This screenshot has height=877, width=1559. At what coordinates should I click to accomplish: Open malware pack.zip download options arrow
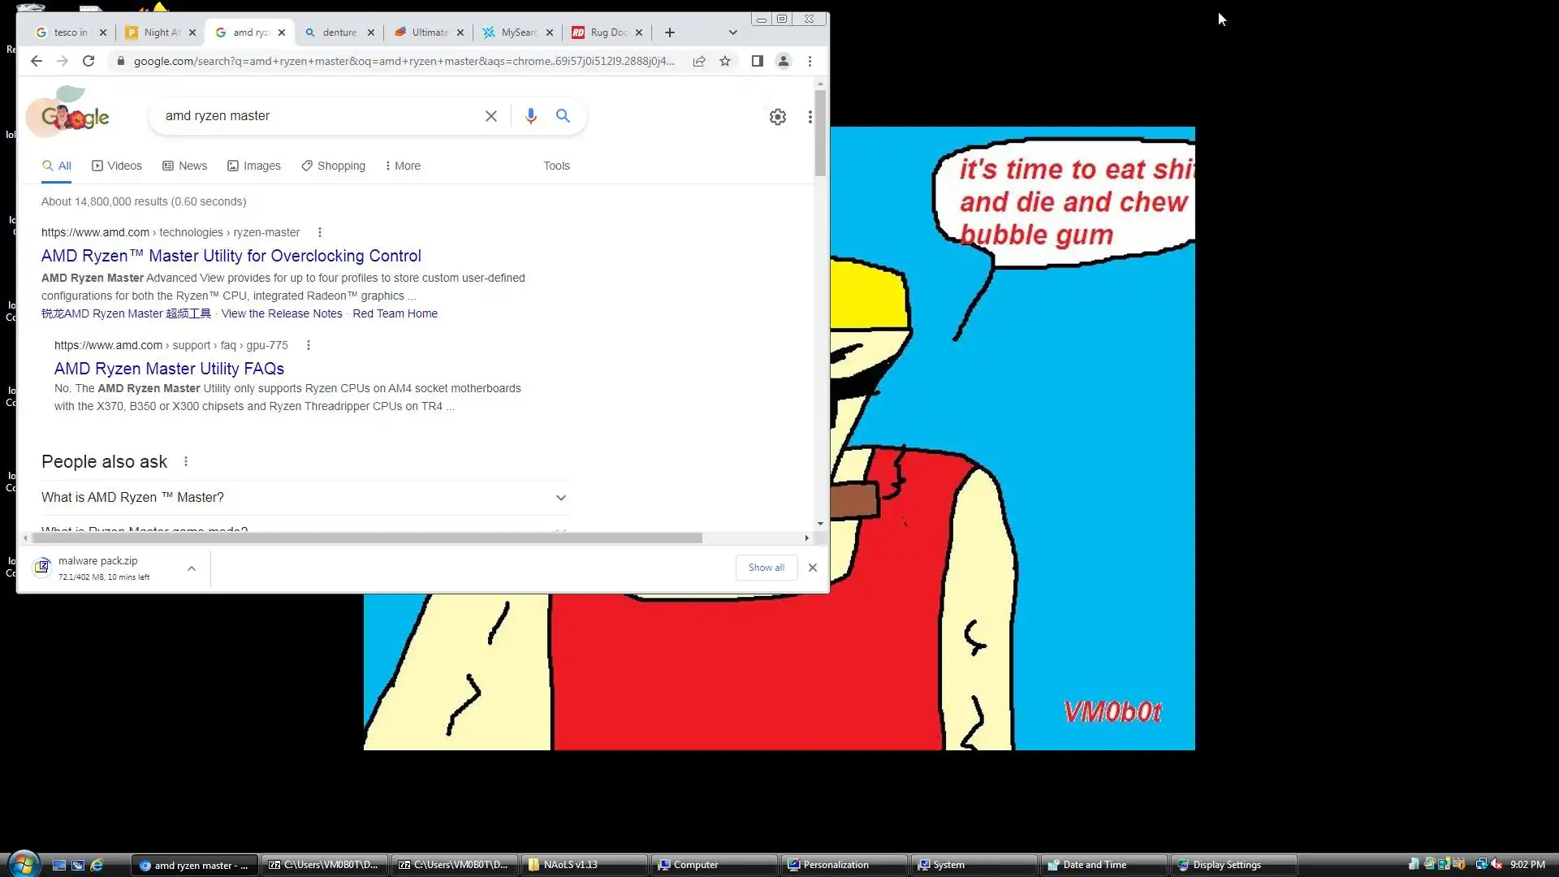tap(192, 568)
